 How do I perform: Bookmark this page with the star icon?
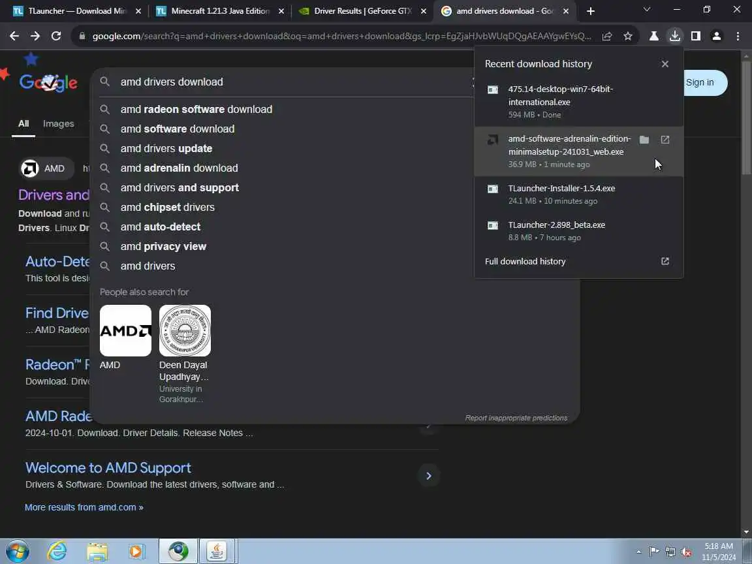point(628,36)
